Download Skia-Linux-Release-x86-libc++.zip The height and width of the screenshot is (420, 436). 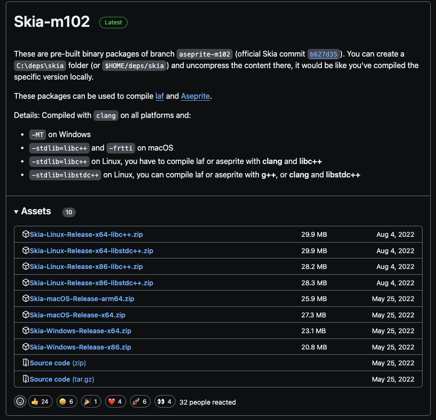tap(86, 267)
